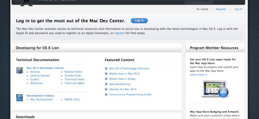This screenshot has width=259, height=119.
Task: Click the blue Log in button
Action: click(139, 21)
